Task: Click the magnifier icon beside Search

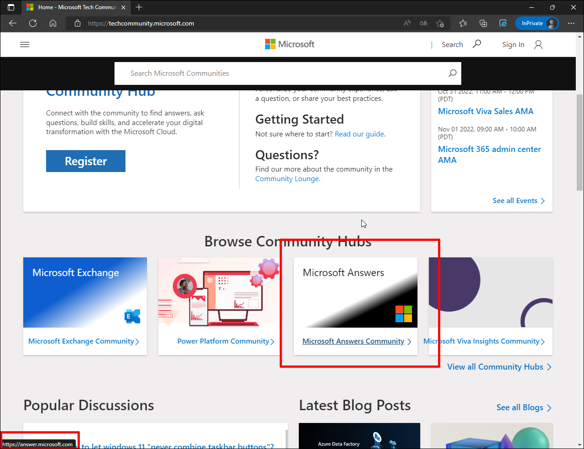Action: [x=477, y=44]
